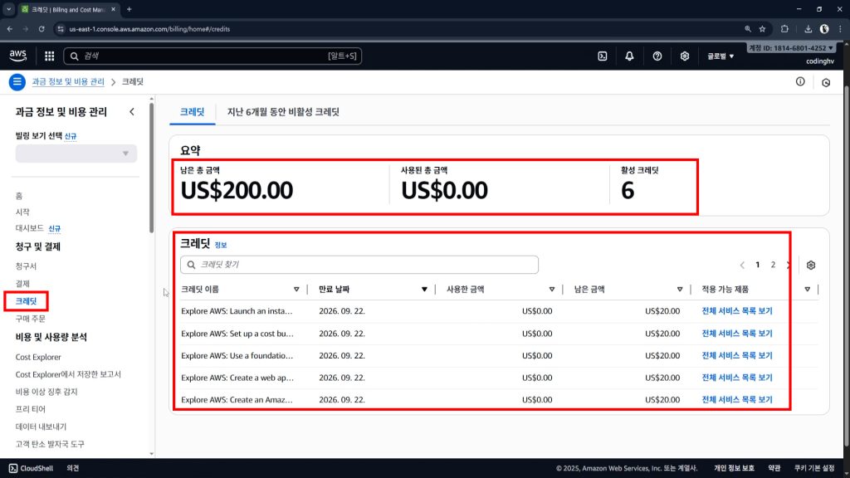This screenshot has width=850, height=478.
Task: Open AWS console settings gear
Action: (685, 56)
